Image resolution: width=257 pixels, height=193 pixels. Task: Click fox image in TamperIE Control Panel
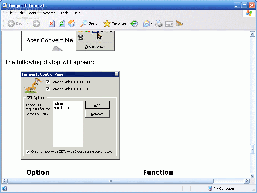click(34, 86)
